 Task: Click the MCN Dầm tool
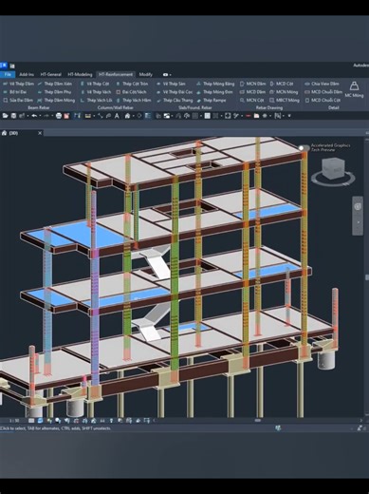tap(252, 84)
